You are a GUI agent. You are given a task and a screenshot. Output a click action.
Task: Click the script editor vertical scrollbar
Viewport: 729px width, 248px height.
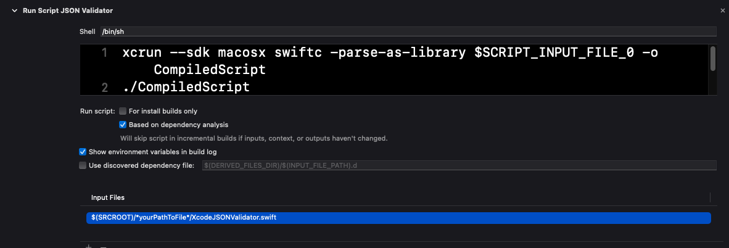click(713, 59)
